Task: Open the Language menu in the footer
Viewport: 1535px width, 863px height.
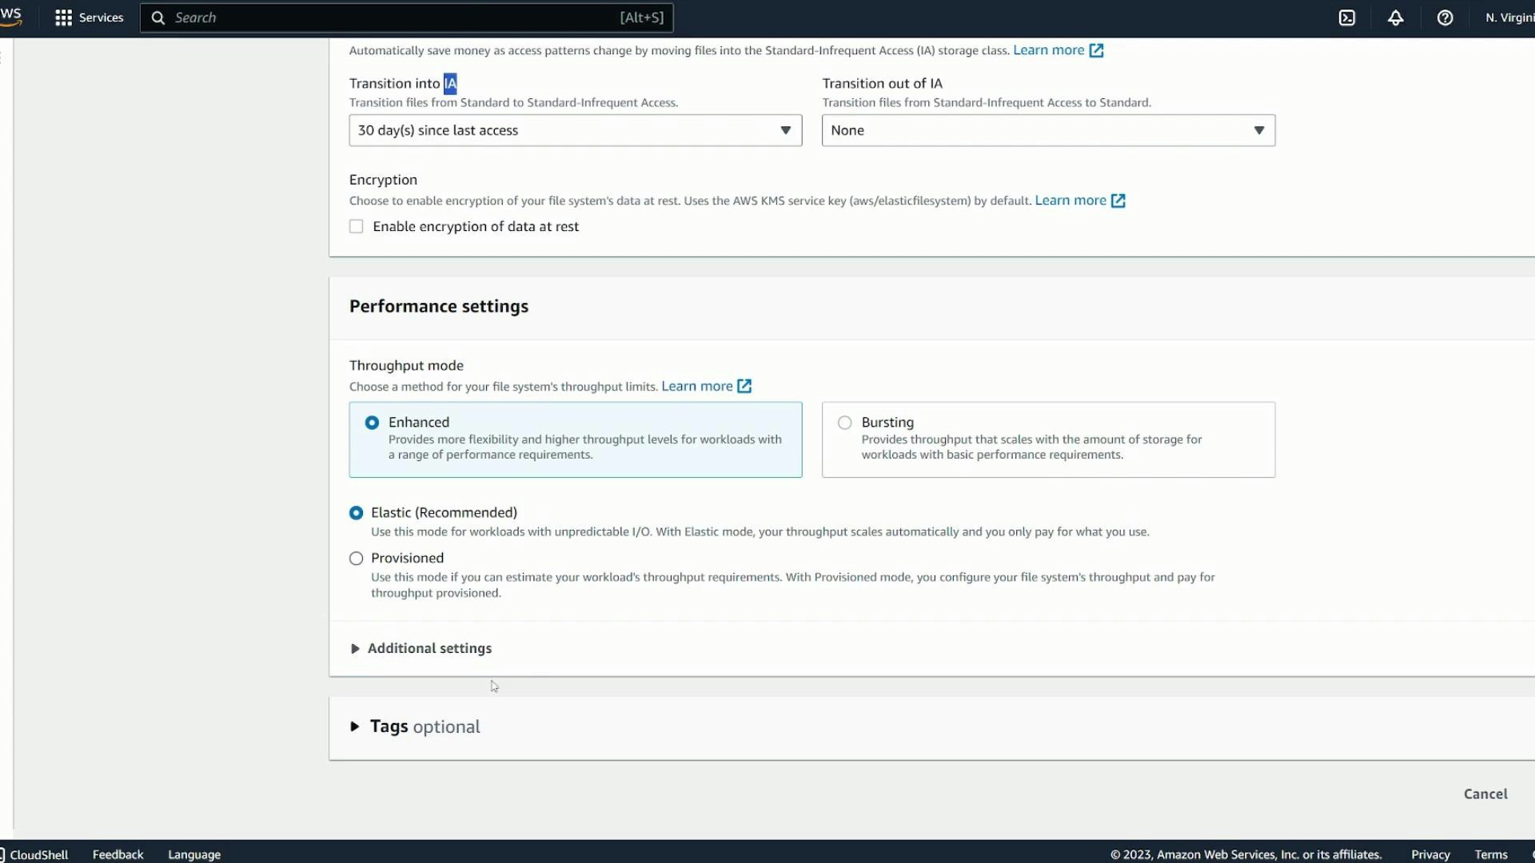Action: [x=193, y=854]
